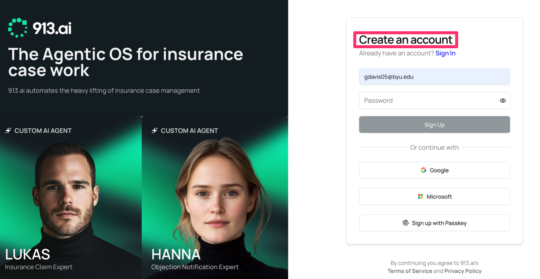540x279 pixels.
Task: Continue with Microsoft button
Action: click(434, 196)
